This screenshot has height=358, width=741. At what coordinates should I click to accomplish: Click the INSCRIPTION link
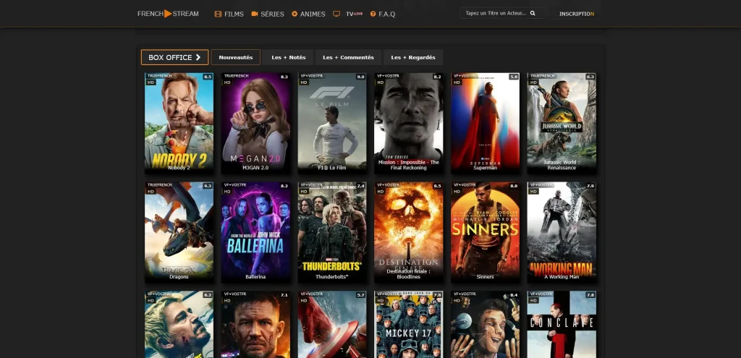click(x=577, y=14)
